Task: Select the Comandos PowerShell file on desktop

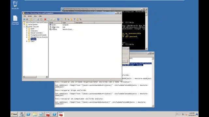Action: point(15,20)
